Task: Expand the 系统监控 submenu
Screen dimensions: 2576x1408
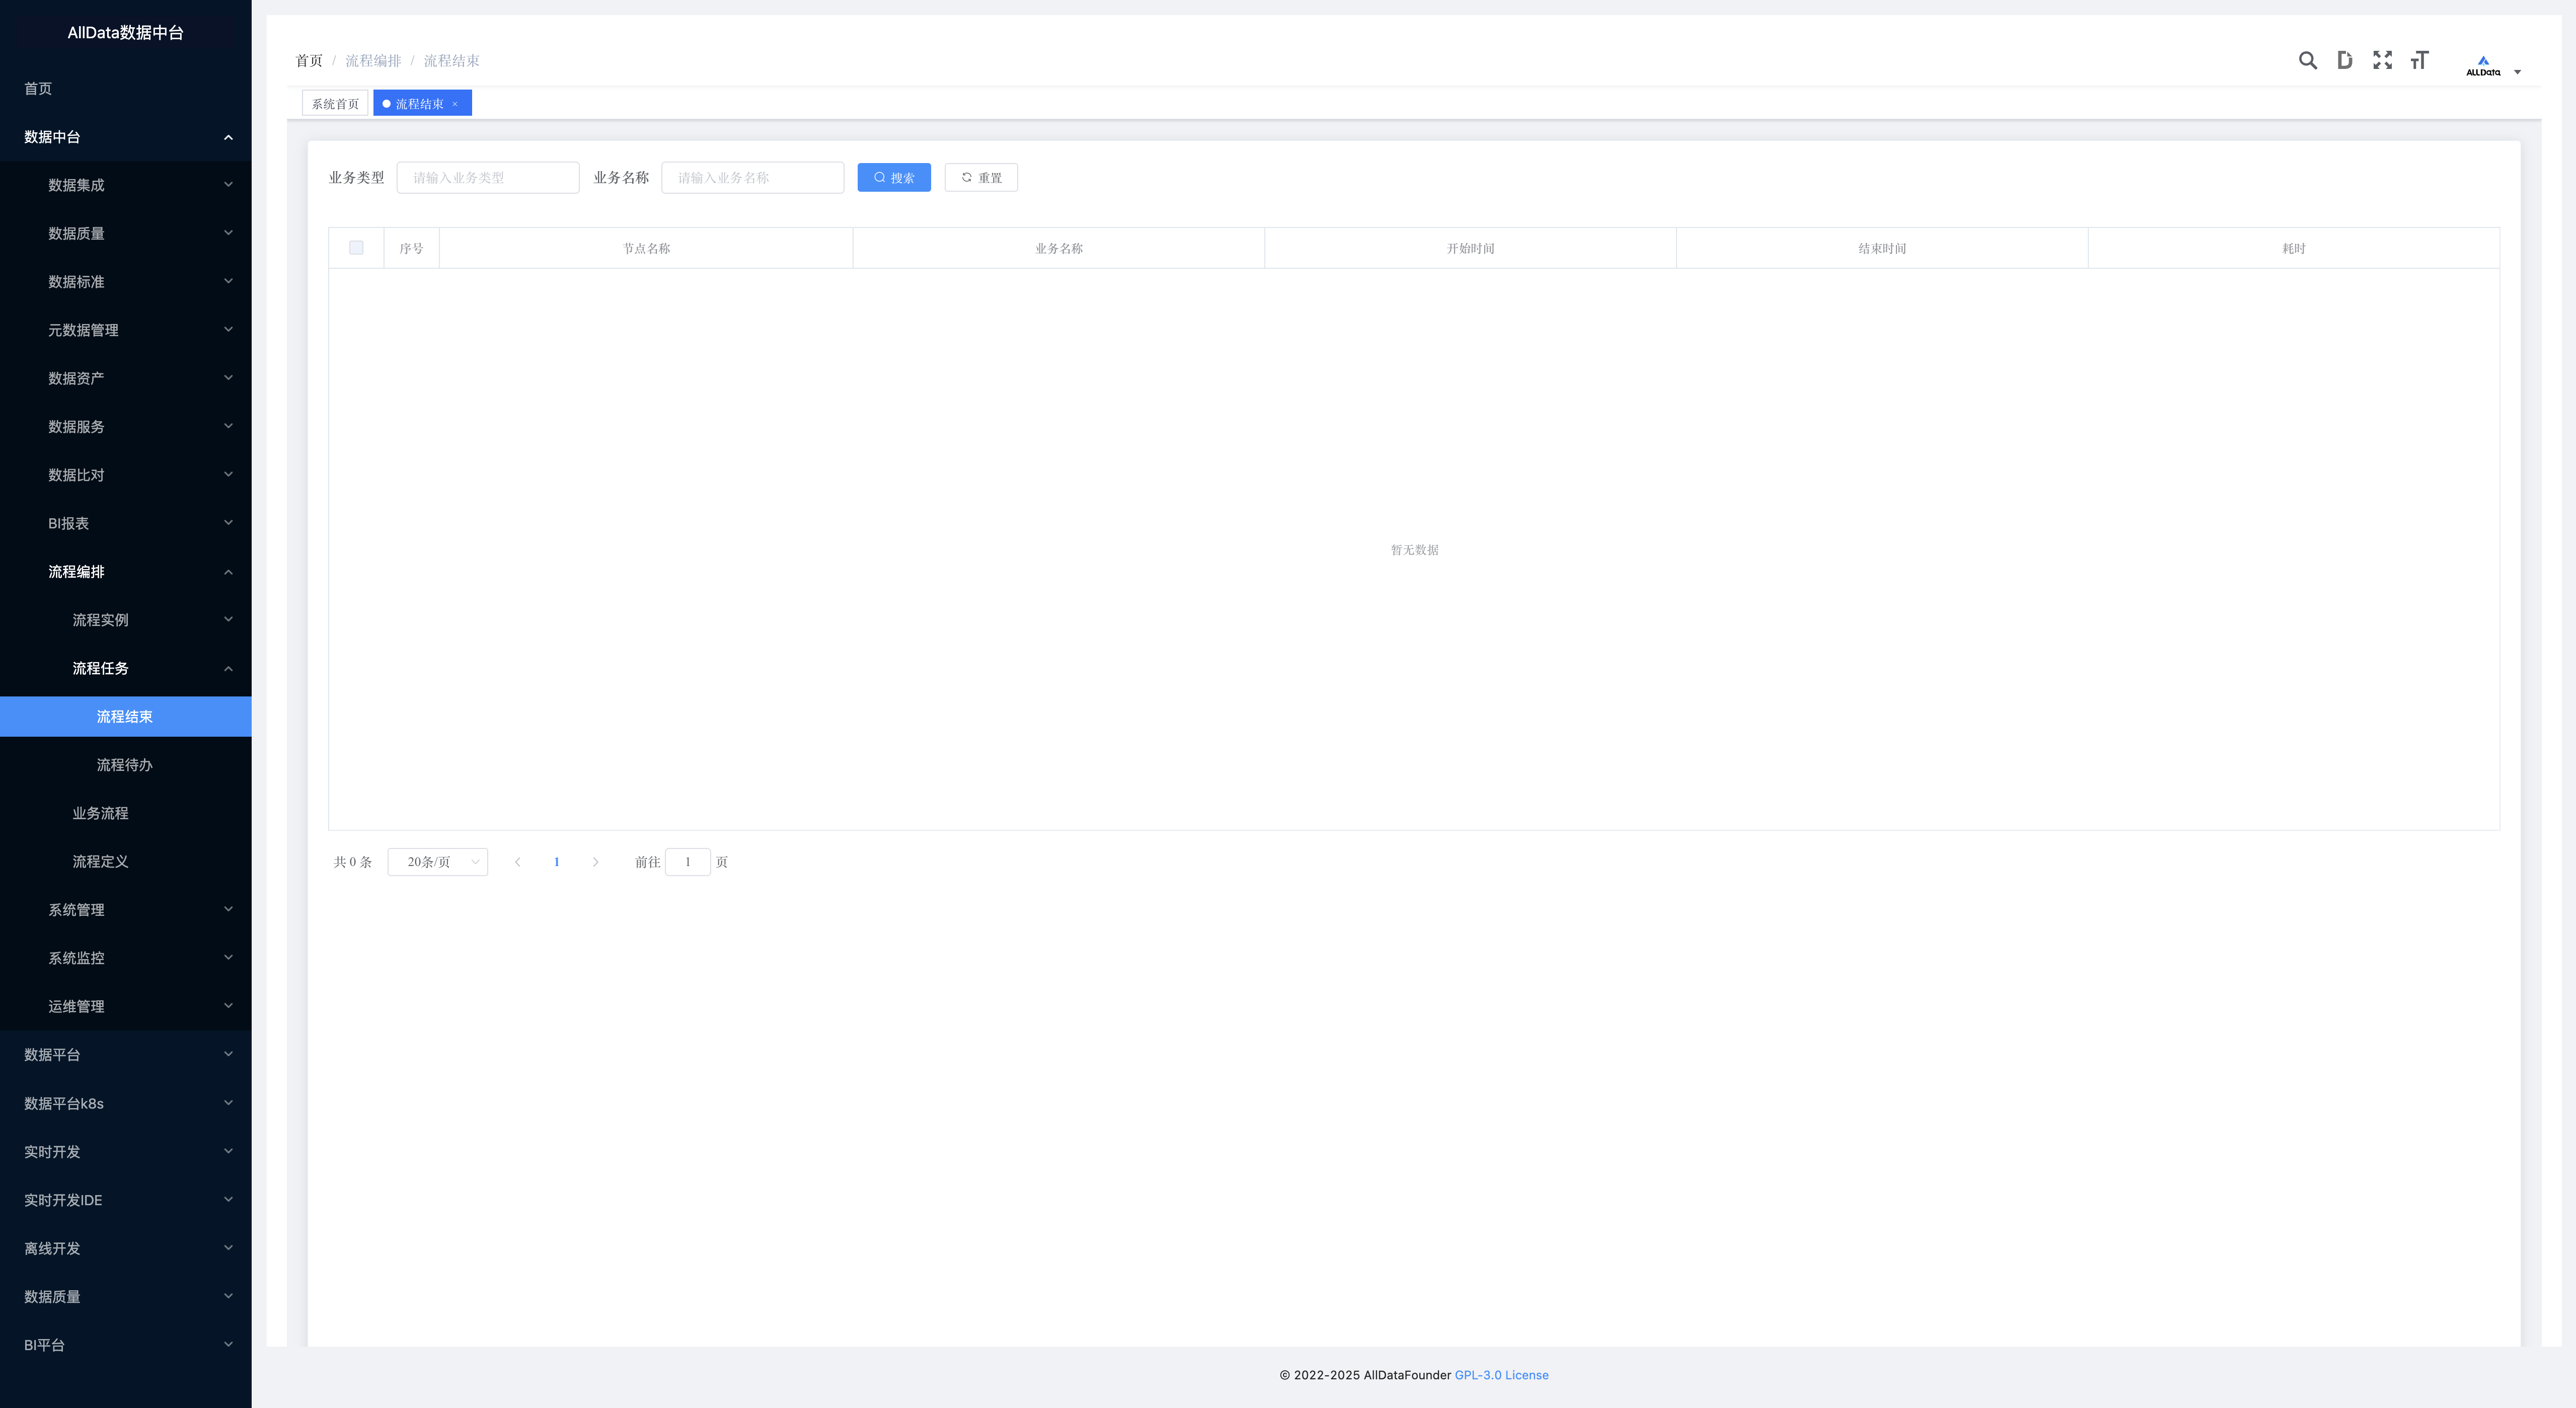Action: (126, 958)
